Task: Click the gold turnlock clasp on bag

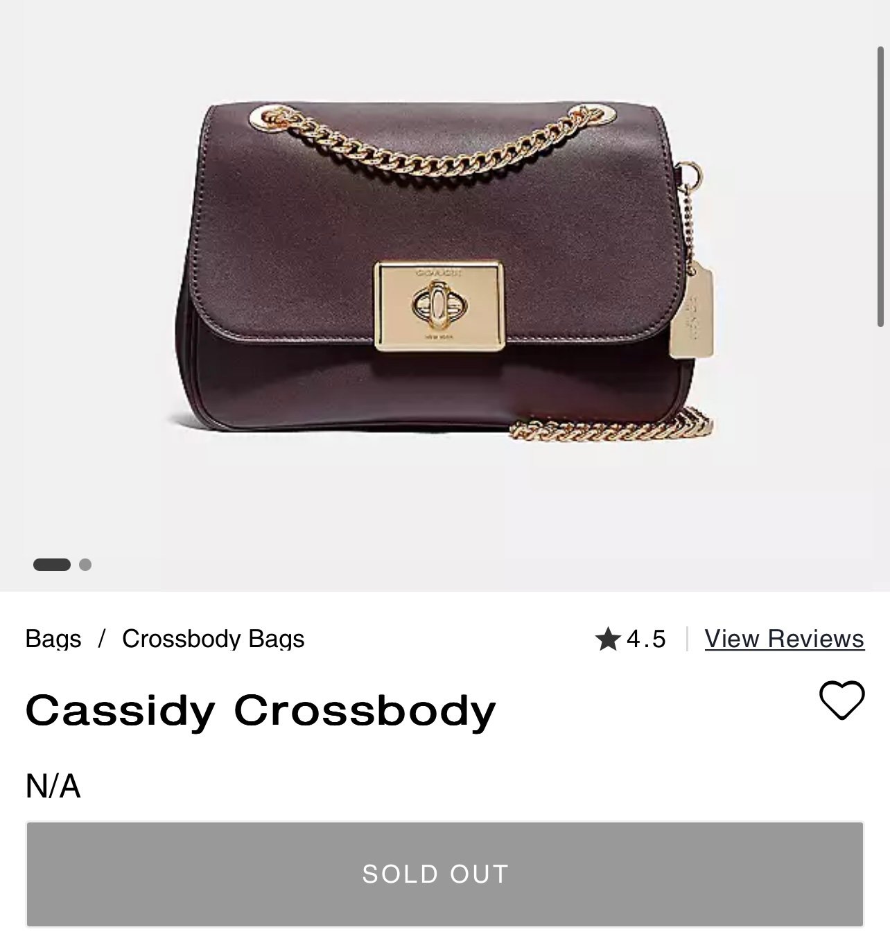Action: [x=439, y=306]
